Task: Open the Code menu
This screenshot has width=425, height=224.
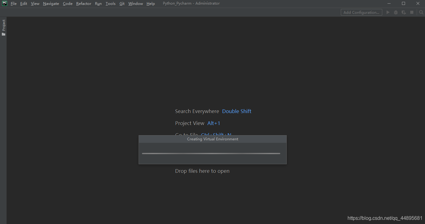Action: (68, 4)
